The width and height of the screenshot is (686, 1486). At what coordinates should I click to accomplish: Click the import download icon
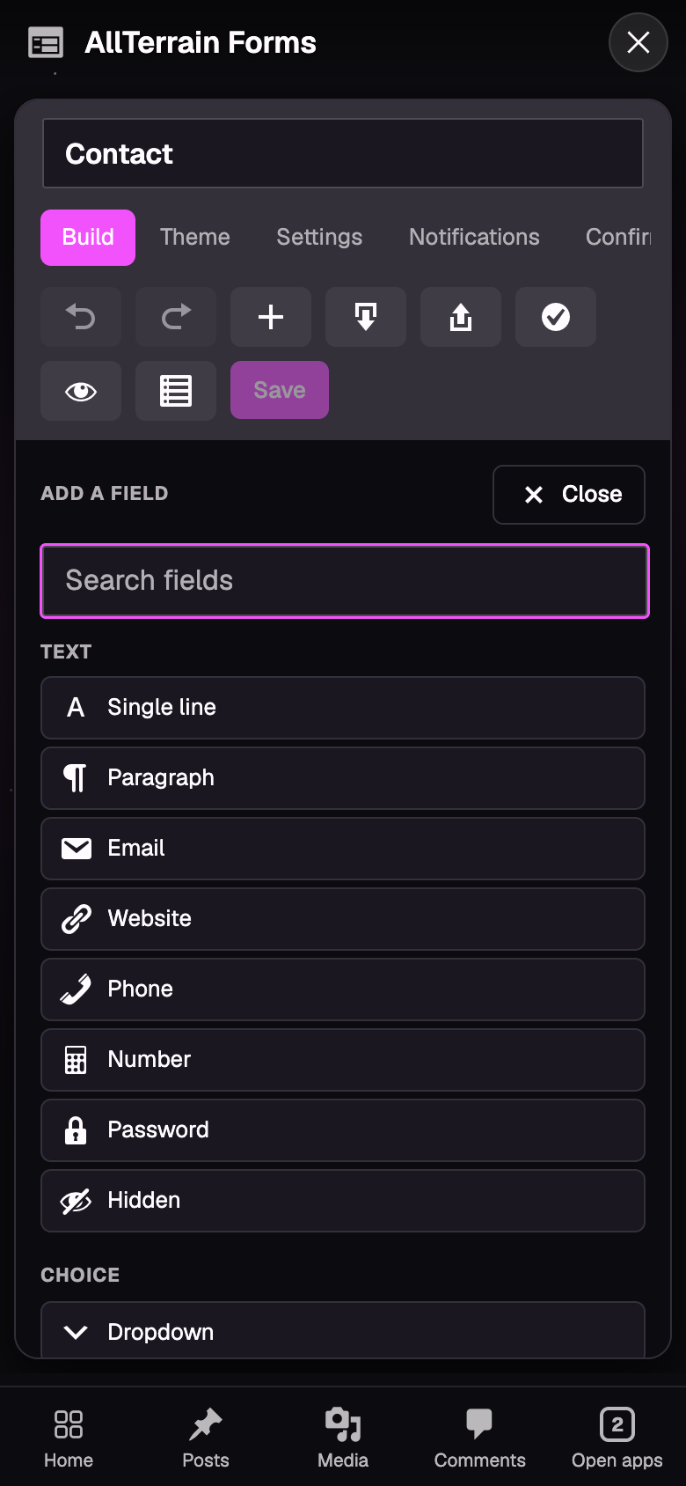(x=366, y=317)
